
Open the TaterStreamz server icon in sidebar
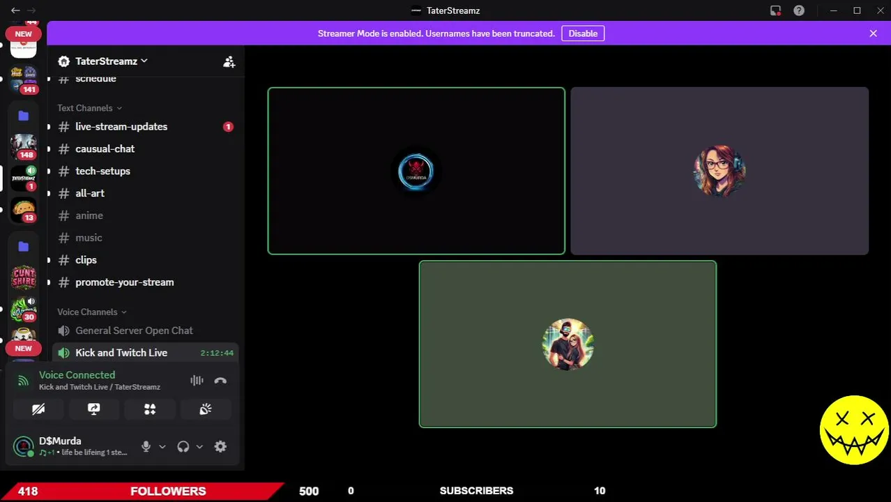coord(24,178)
